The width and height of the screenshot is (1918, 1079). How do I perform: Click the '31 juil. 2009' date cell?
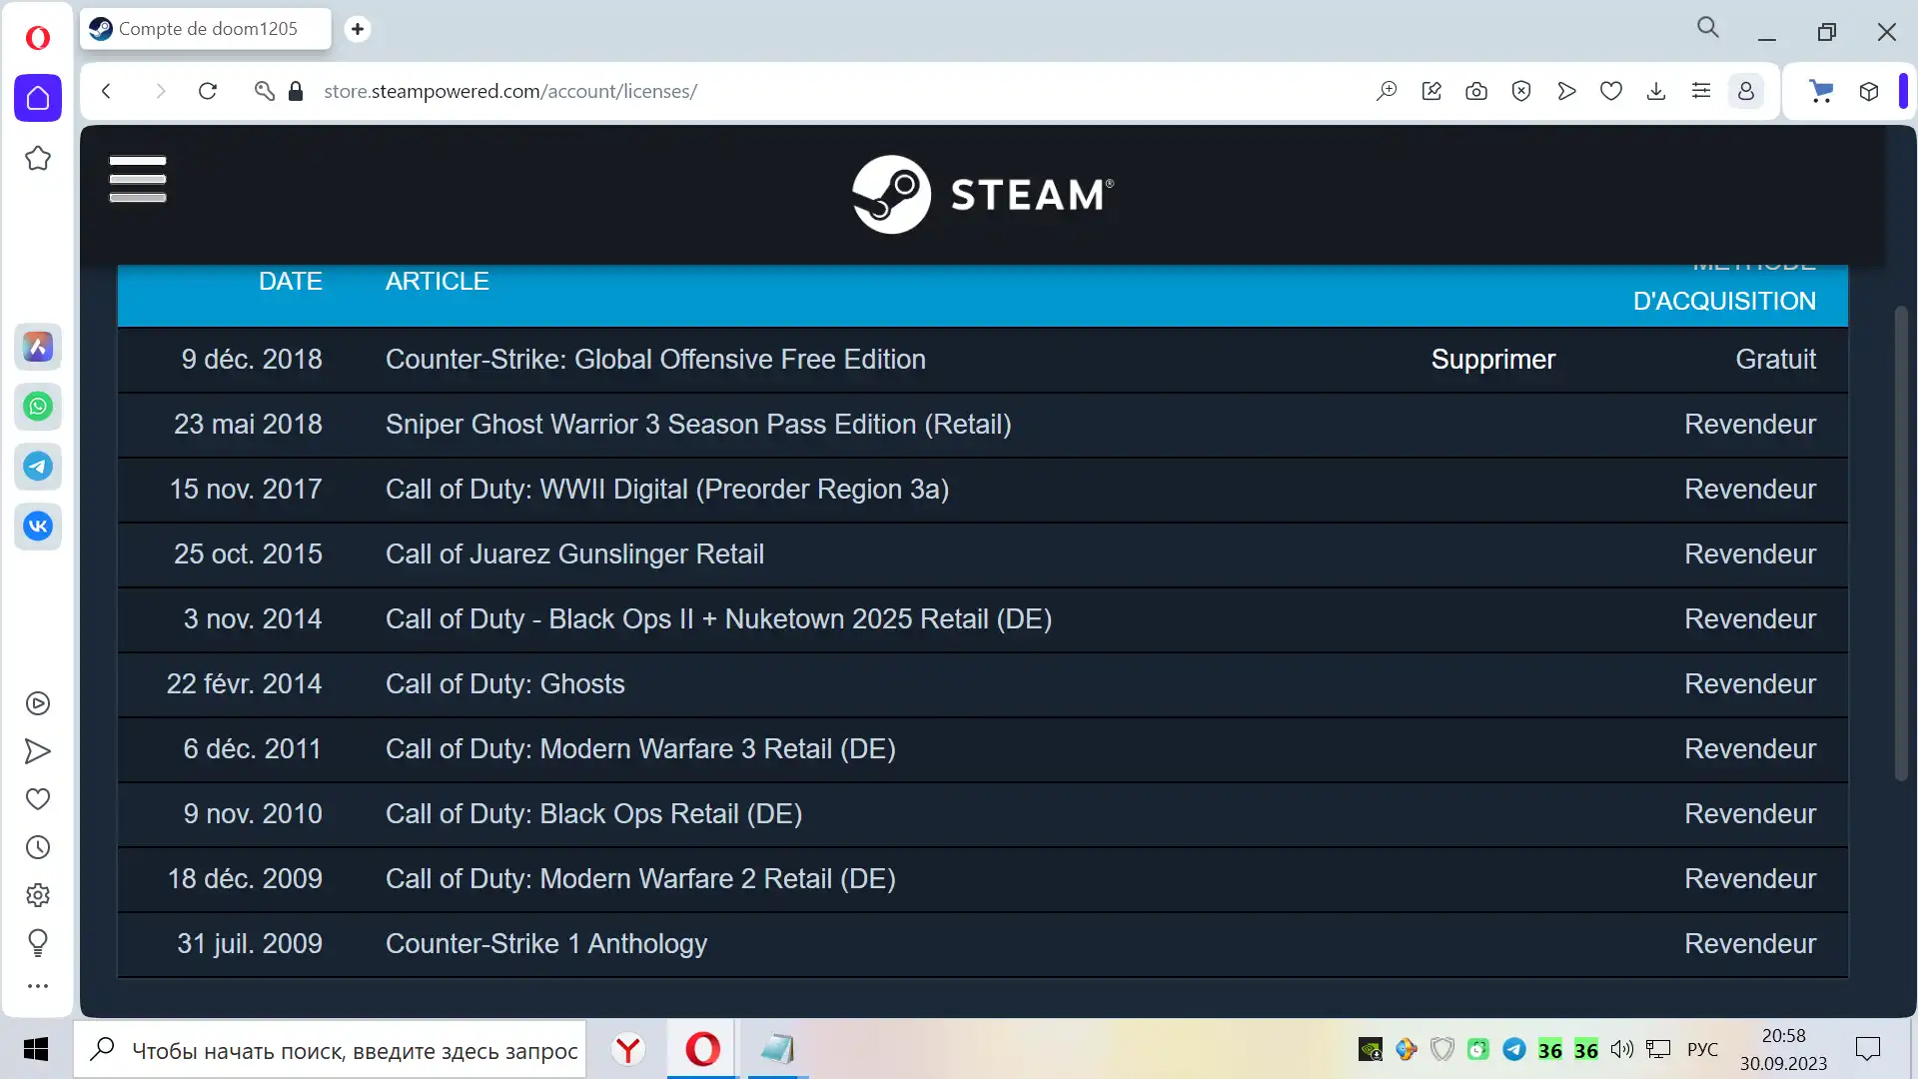(x=250, y=944)
